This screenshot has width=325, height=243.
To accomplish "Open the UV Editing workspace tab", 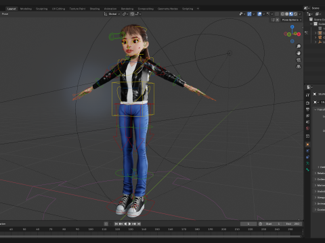I will [x=58, y=9].
